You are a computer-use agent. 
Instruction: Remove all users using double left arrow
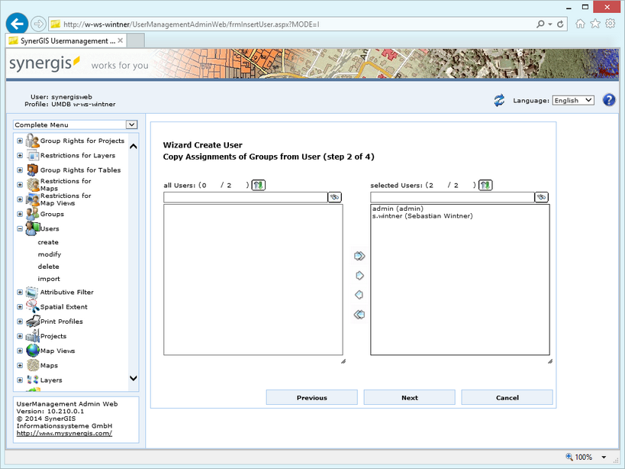tap(359, 314)
